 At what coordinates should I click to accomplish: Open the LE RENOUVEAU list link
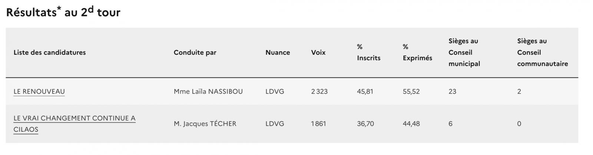tap(39, 91)
